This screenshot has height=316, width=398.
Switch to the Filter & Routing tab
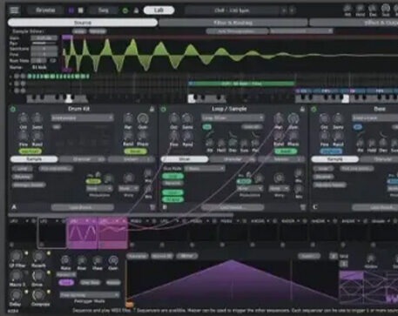tap(233, 23)
